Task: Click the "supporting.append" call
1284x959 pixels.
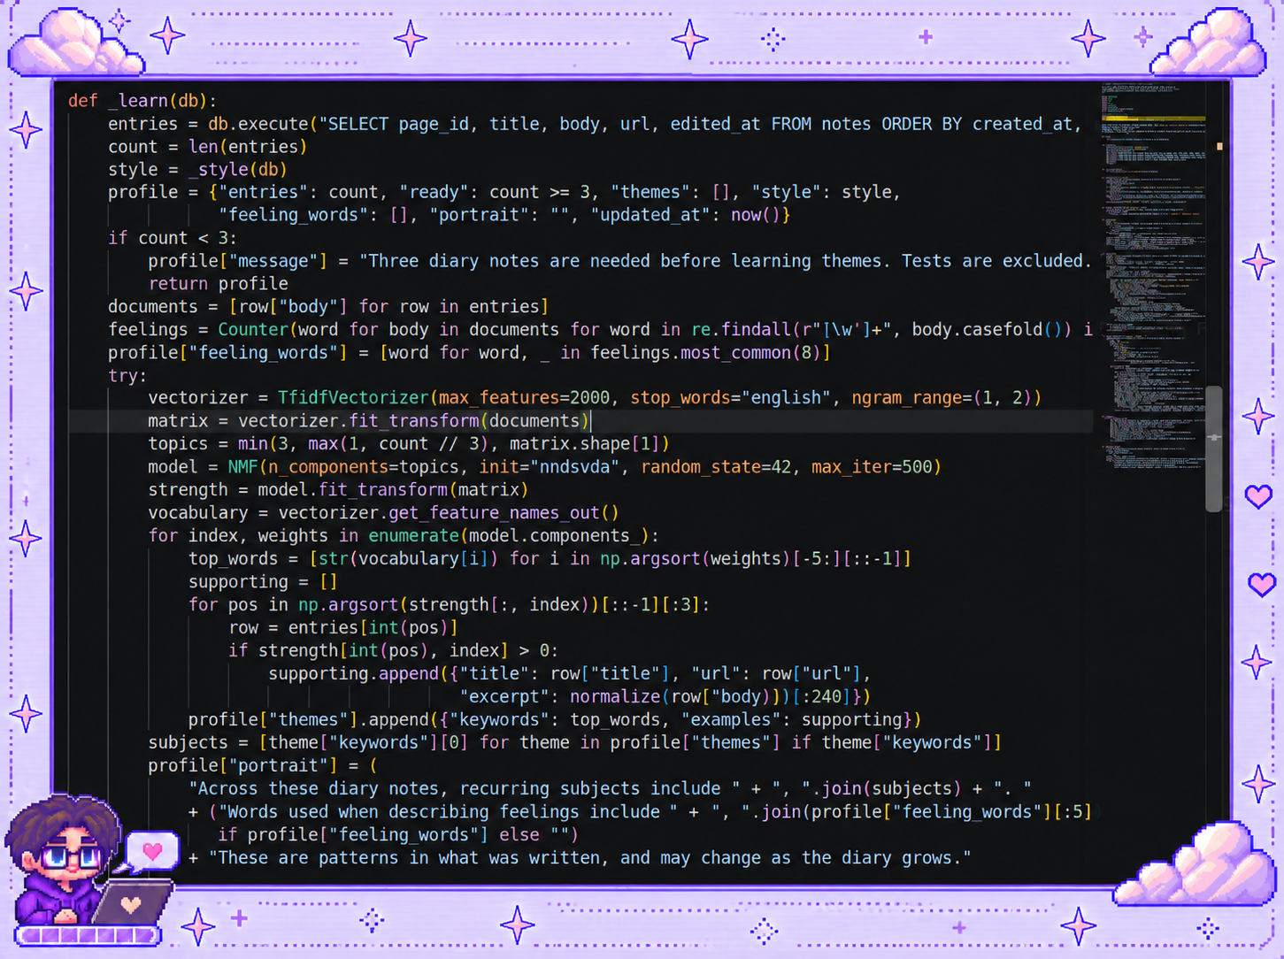Action: (353, 674)
